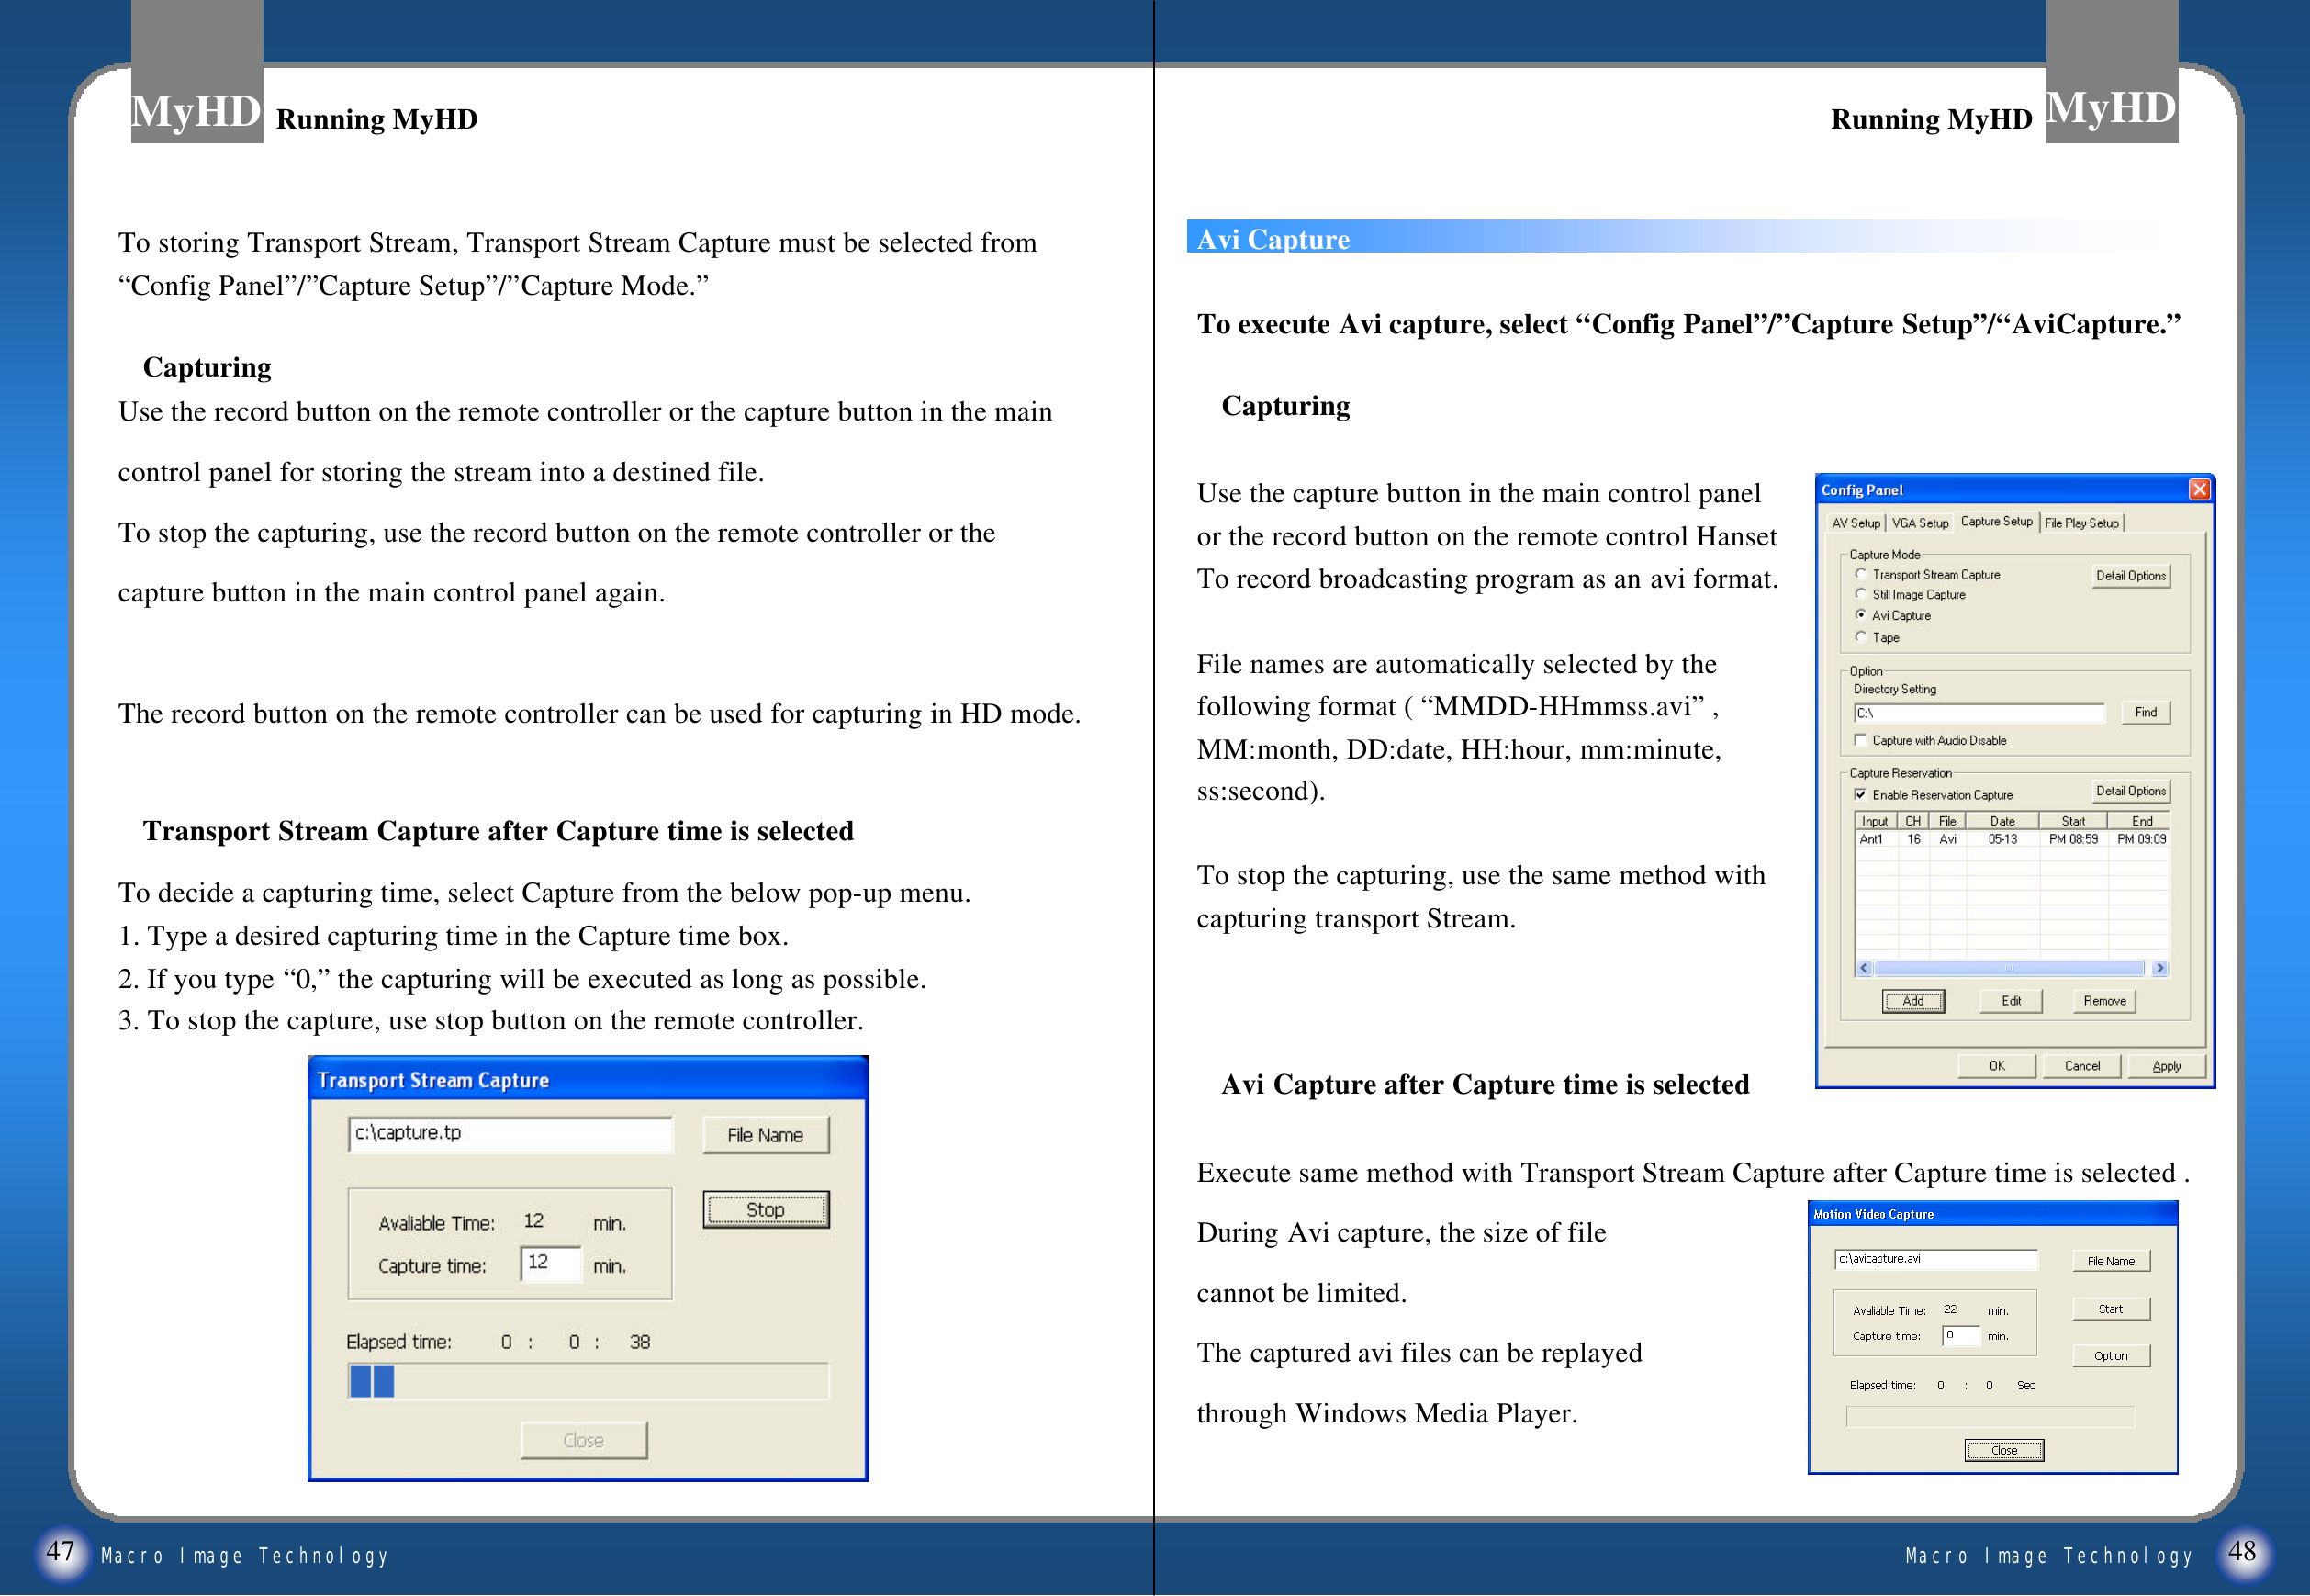Close the Config Panel dialog
Viewport: 2310px width, 1596px height.
pos(2198,489)
